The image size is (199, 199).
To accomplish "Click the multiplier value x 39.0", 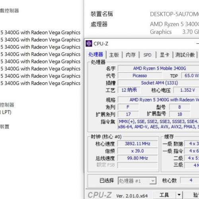I will click(x=137, y=151).
